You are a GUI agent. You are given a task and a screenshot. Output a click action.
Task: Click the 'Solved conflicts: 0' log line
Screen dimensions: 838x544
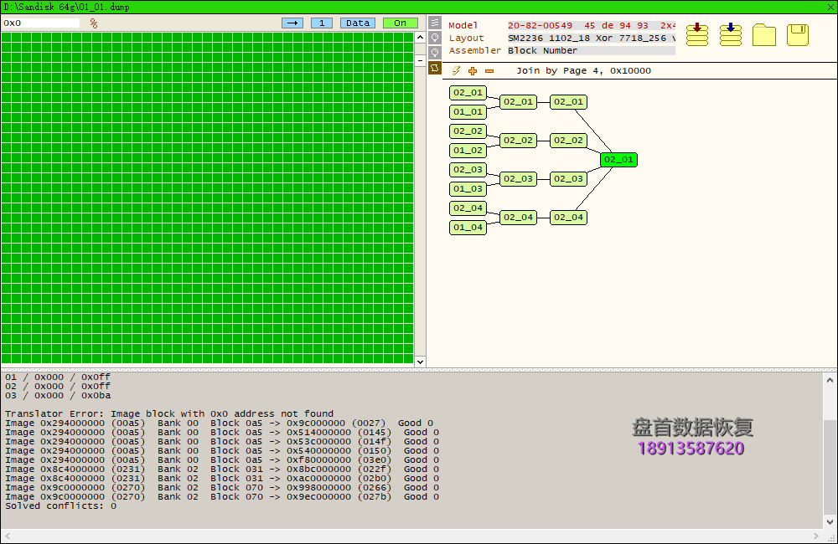click(60, 506)
